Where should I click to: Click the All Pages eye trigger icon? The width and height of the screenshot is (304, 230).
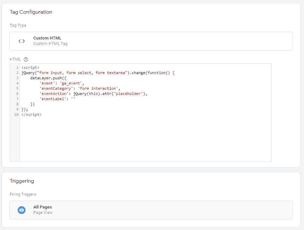click(x=22, y=210)
